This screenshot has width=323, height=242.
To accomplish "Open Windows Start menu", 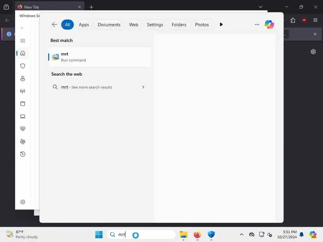I will [99, 234].
